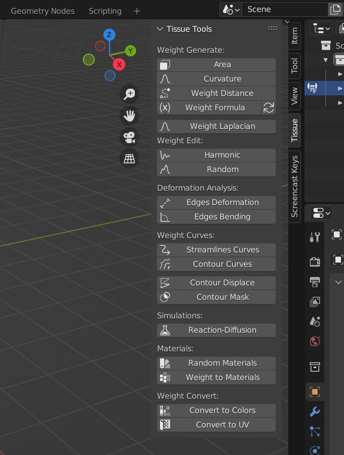Open the Modifier properties tab (blue wrench)
Screen dimensions: 344x455
click(315, 411)
